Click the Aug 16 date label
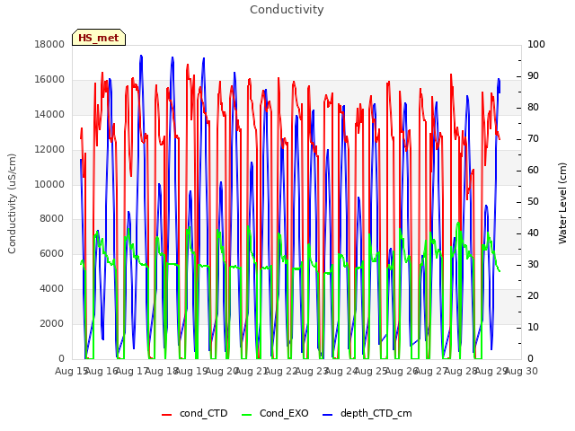Screen dimensions: 575x431 pyautogui.click(x=102, y=371)
